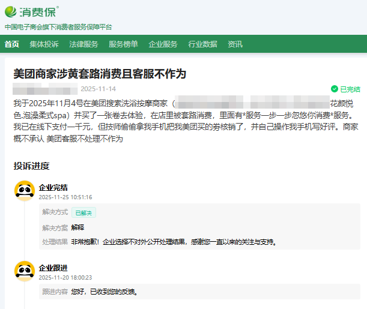
Task: Click the 企业完结 entry heading
Action: tap(53, 188)
